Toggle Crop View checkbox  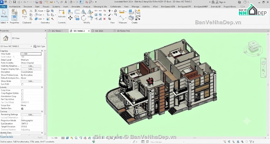(22, 90)
